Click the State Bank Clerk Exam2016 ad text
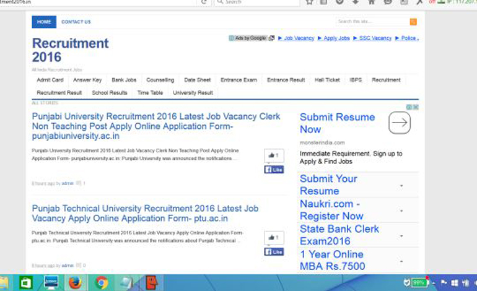477x291 pixels. tap(339, 235)
